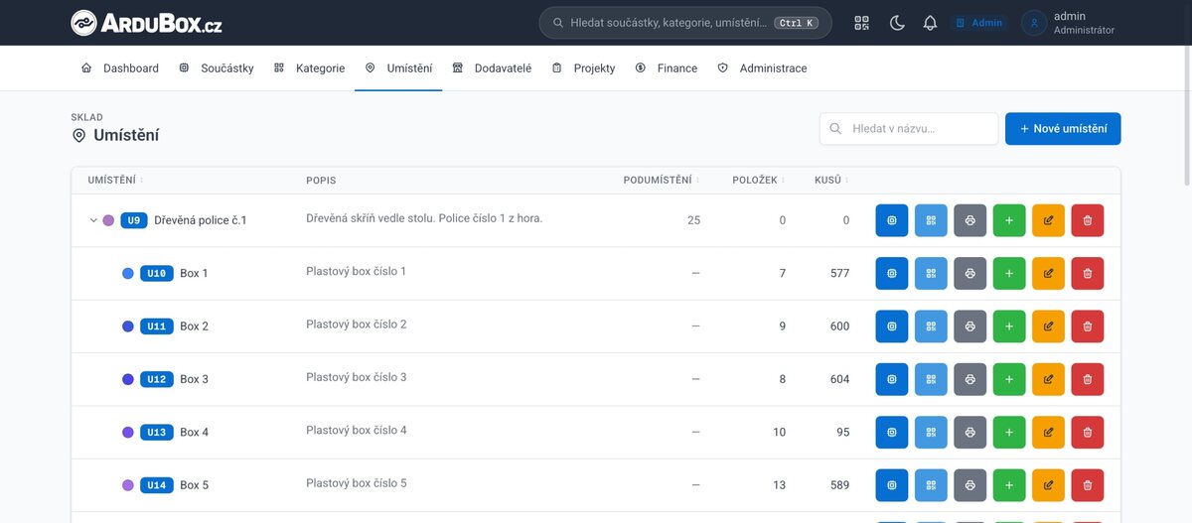The height and width of the screenshot is (523, 1192).
Task: Show QR code for Box 4
Action: click(931, 432)
